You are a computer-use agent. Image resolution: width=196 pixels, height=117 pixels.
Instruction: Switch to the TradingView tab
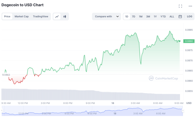pos(41,16)
